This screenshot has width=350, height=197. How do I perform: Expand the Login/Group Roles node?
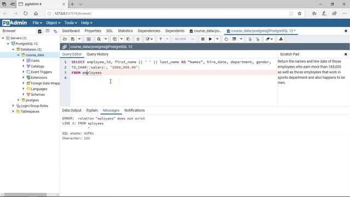pos(13,106)
